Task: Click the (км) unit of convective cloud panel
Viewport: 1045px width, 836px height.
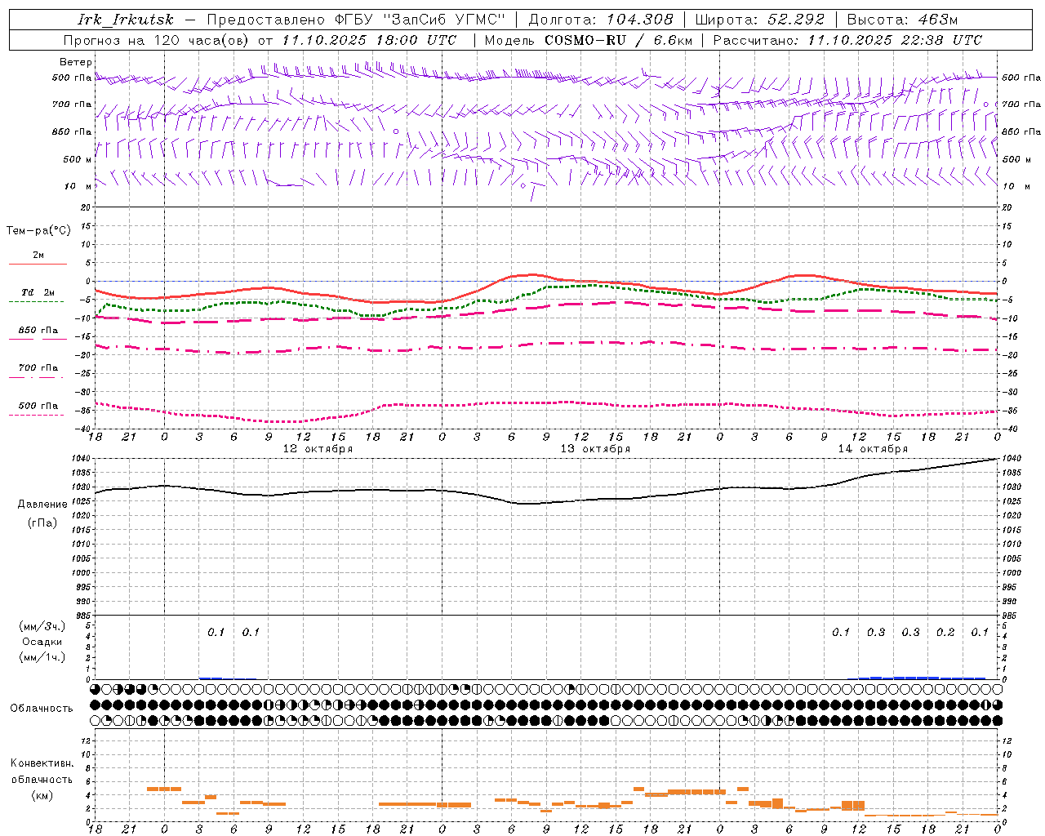Action: 42,795
